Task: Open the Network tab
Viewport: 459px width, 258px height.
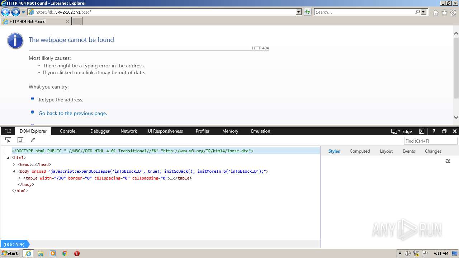Action: (x=129, y=131)
